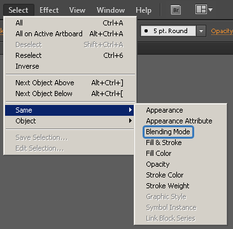233x229 pixels.
Task: Open the Arrange Documents layout icon
Action: (201, 10)
